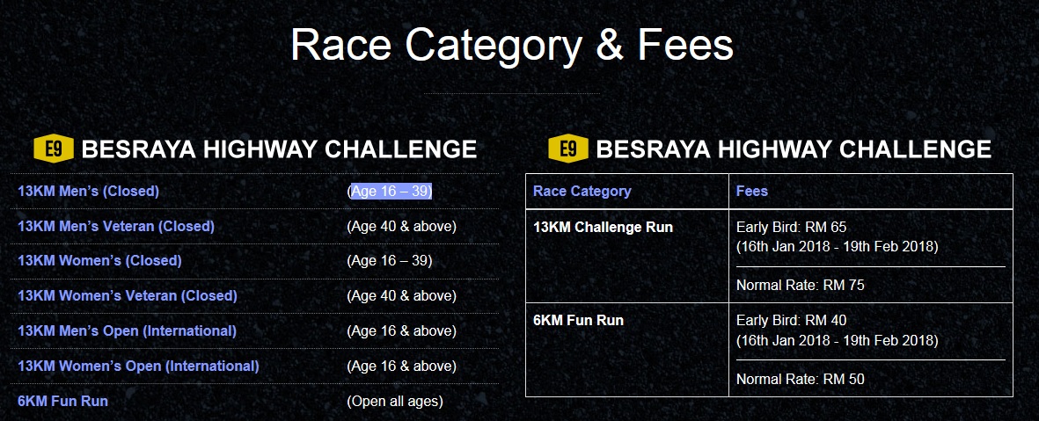The width and height of the screenshot is (1039, 421).
Task: Click the Fees table header
Action: [x=752, y=192]
